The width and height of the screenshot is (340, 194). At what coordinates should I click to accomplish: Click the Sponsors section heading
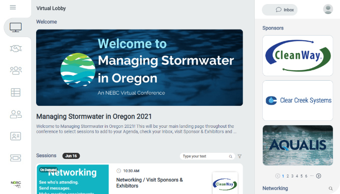(273, 28)
